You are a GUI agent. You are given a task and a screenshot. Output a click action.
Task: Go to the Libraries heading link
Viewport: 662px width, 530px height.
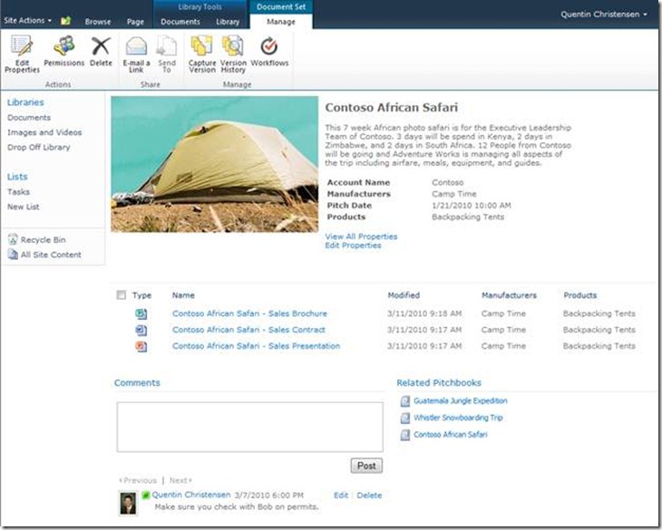(x=25, y=102)
